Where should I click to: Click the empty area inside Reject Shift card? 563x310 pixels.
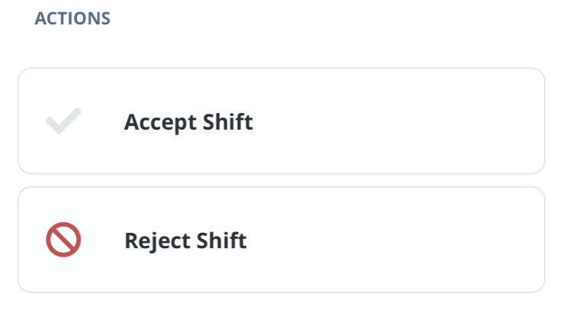tap(395, 240)
